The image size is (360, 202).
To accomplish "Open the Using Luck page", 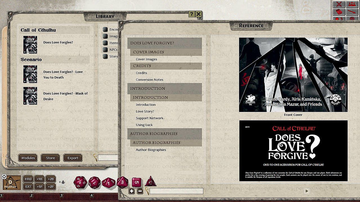I will [x=144, y=125].
